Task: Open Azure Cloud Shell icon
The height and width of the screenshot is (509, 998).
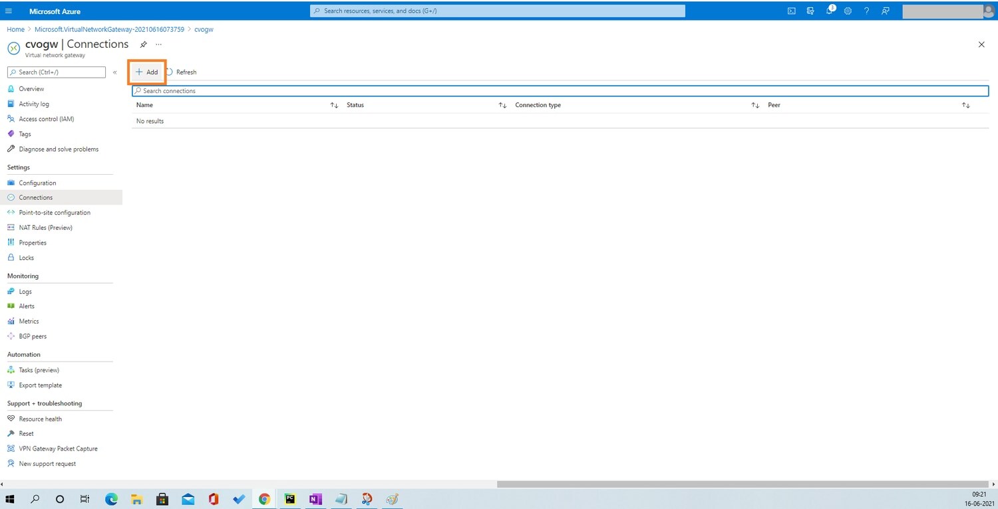Action: (x=791, y=11)
